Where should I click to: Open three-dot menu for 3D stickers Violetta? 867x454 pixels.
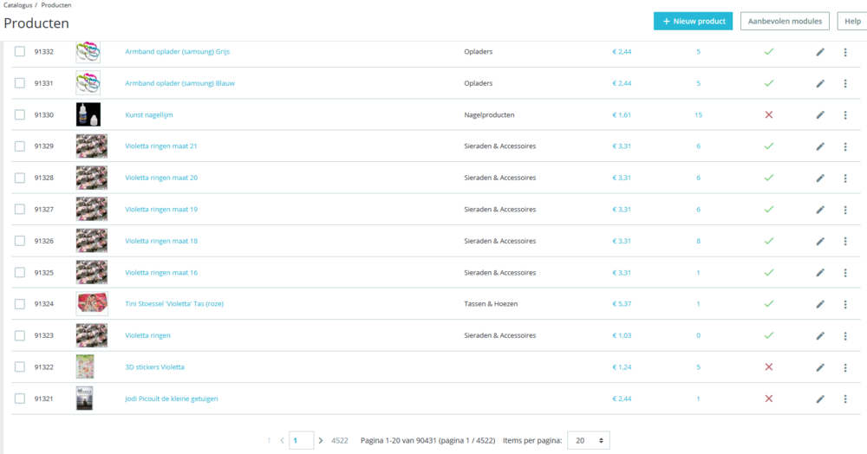point(844,367)
